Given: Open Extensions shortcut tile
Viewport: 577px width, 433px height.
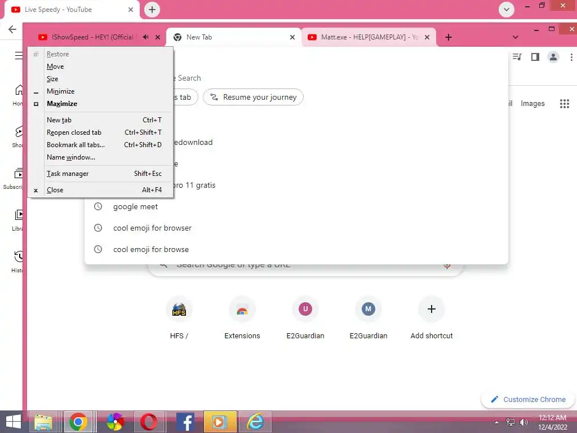Looking at the screenshot, I should (x=242, y=318).
